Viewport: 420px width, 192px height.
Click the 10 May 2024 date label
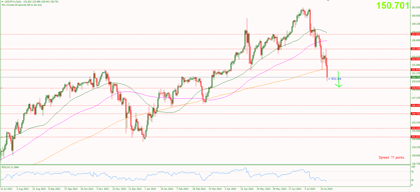(263, 189)
